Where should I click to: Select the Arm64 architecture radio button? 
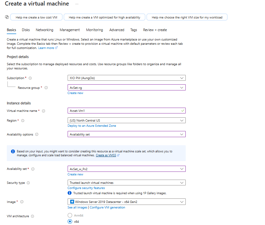70,215
